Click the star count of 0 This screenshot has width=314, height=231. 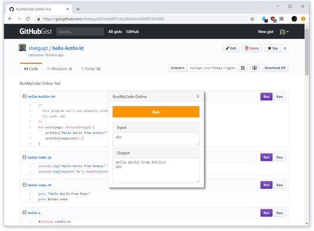click(x=285, y=48)
